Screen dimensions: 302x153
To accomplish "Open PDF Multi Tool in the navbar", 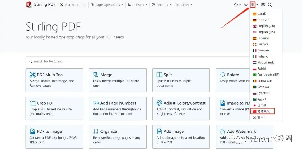I will pos(73,5).
